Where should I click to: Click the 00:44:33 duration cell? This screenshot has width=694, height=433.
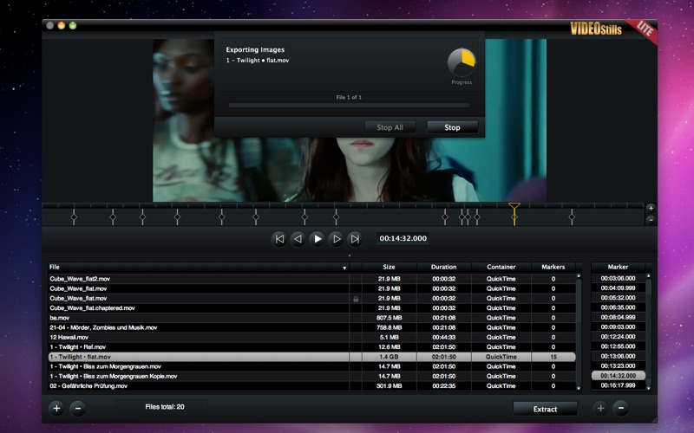(444, 337)
